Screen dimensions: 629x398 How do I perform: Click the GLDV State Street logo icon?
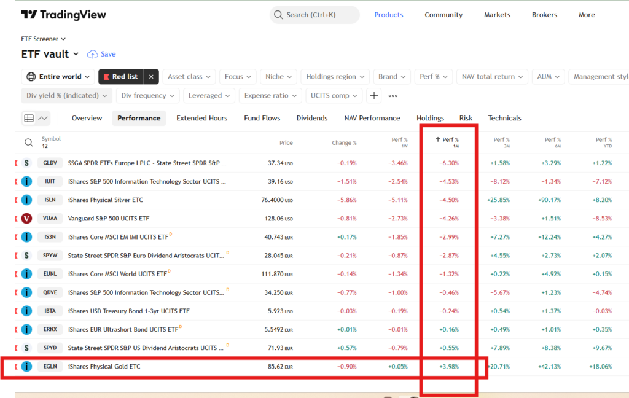click(26, 163)
